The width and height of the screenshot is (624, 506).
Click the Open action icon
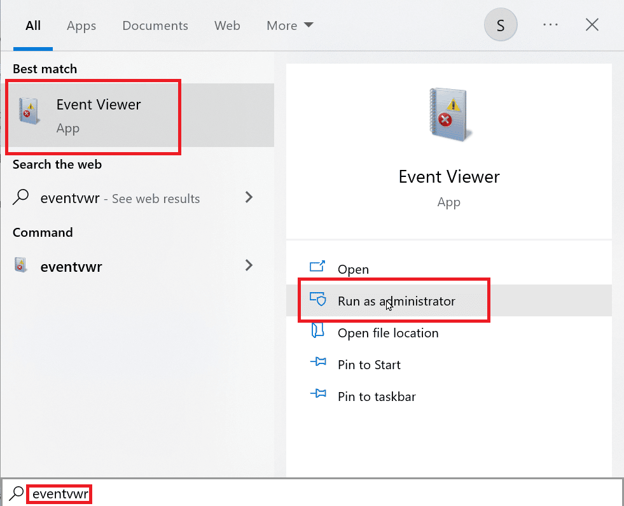click(317, 266)
